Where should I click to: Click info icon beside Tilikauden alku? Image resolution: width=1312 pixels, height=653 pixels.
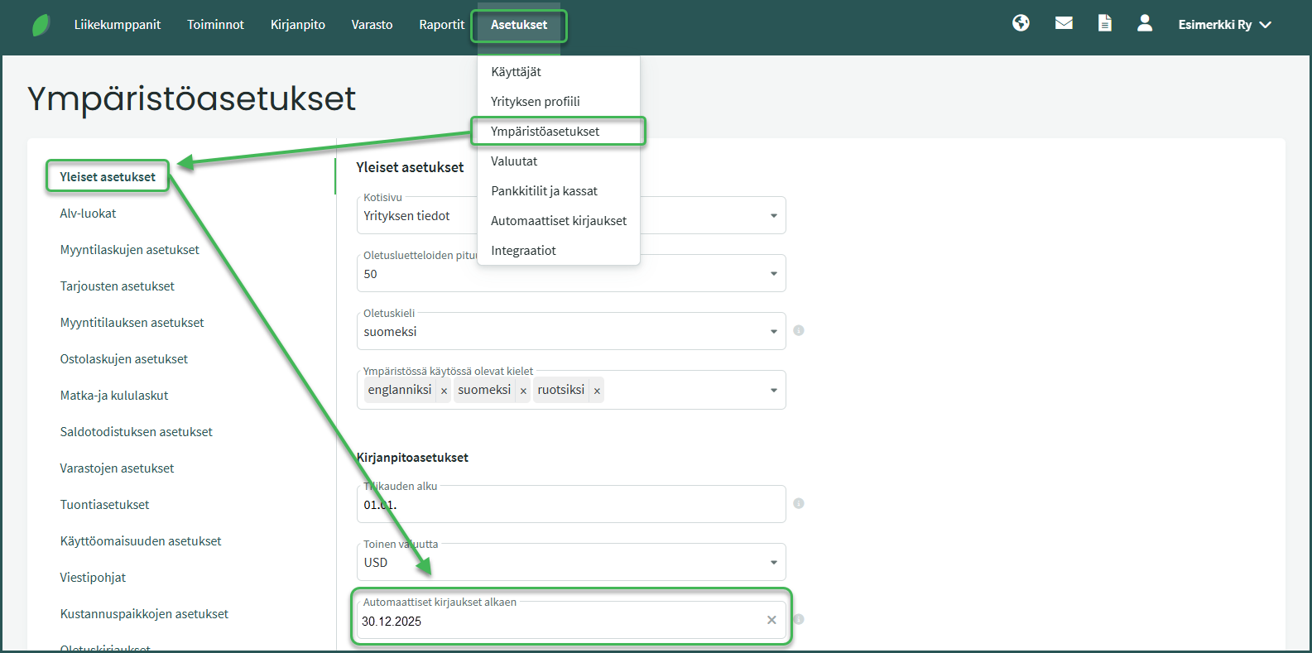tap(799, 503)
